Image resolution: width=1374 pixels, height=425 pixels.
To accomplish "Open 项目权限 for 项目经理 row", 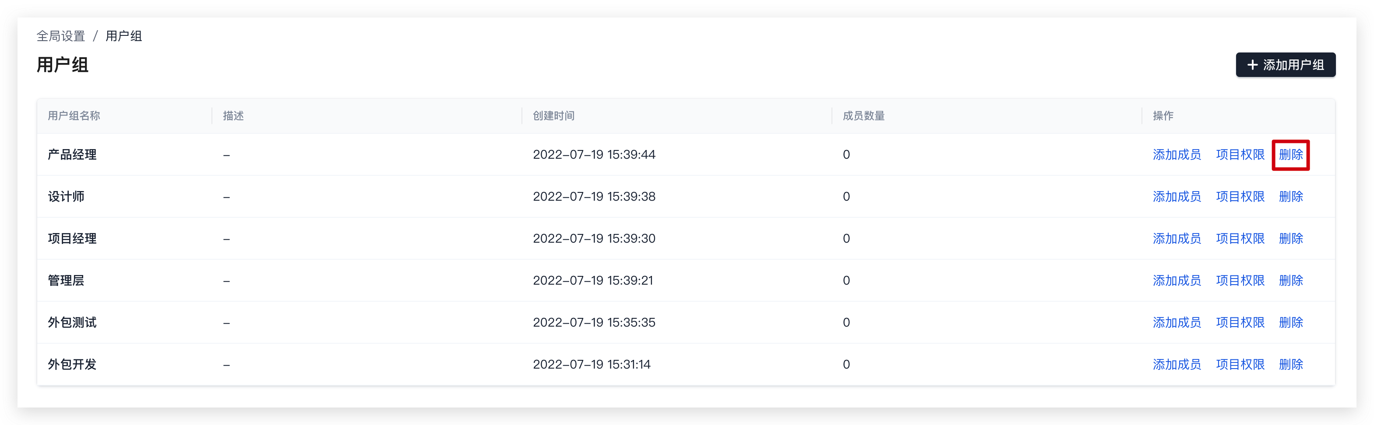I will 1240,239.
